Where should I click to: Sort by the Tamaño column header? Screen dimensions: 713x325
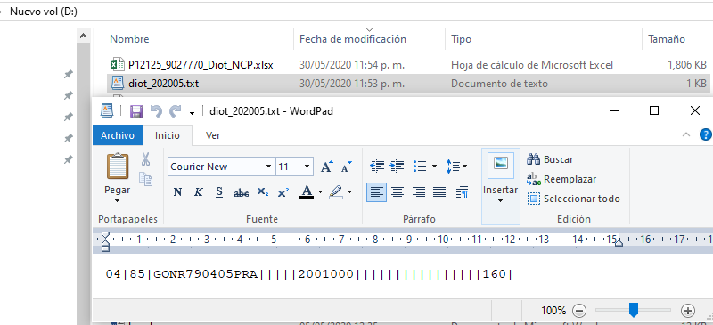666,39
